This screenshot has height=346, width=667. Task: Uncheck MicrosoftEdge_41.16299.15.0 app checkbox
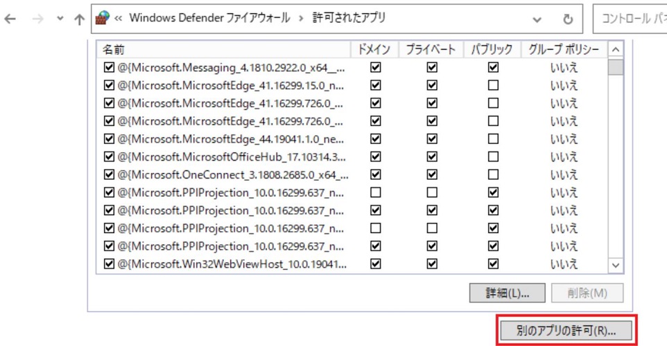pyautogui.click(x=109, y=85)
